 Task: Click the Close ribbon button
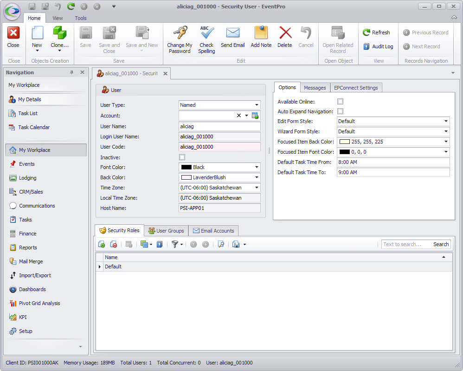[x=13, y=37]
